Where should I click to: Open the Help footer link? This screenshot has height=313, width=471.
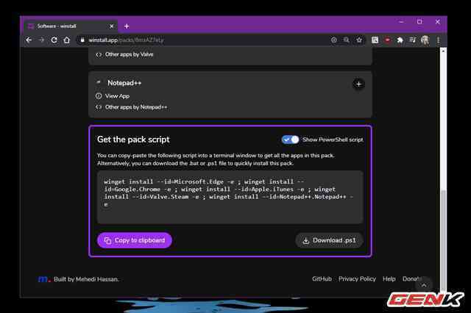click(x=389, y=278)
